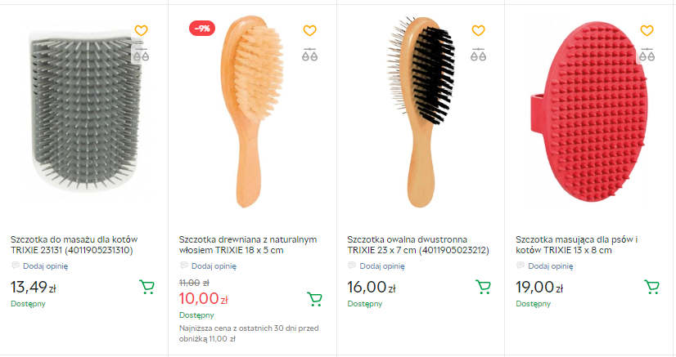
Task: Add 10,00 zł wooden brush to cart
Action: (x=314, y=299)
